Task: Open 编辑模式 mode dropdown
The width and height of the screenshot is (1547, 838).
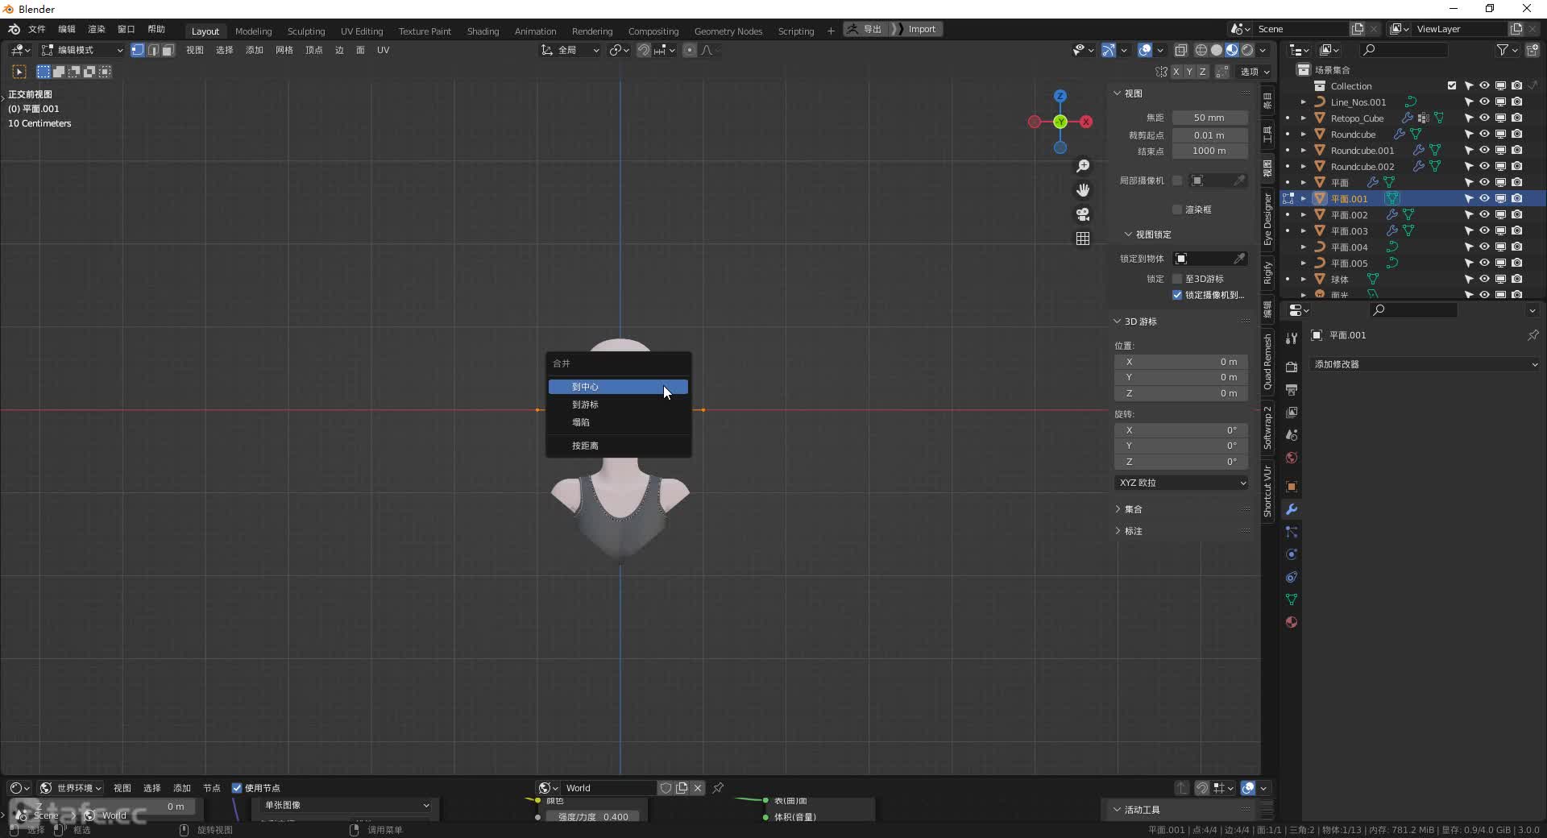Action: [x=82, y=50]
